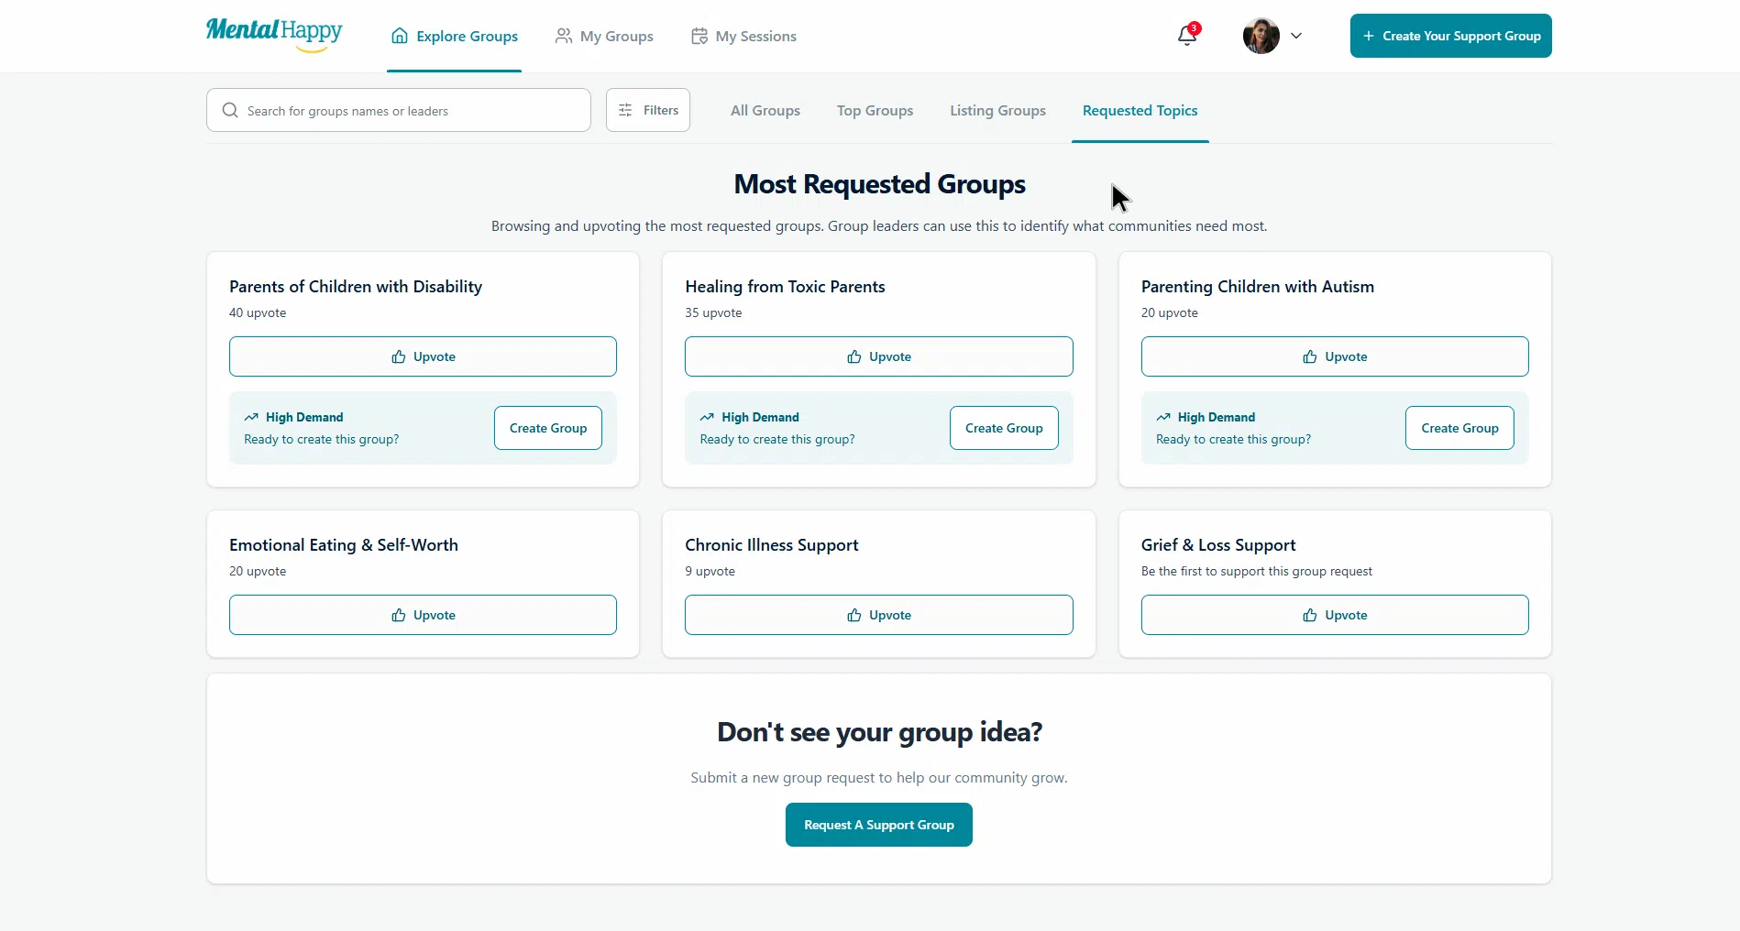This screenshot has height=931, width=1740.
Task: Click the '40 upvote' count
Action: (x=258, y=312)
